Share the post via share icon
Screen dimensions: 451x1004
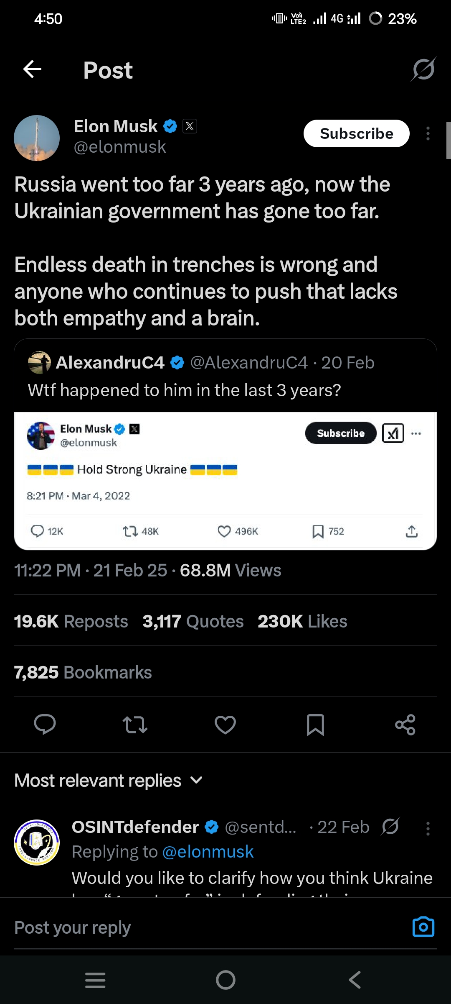[x=405, y=725]
